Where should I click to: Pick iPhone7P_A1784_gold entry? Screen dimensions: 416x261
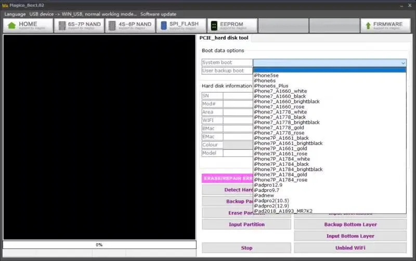[x=330, y=175]
